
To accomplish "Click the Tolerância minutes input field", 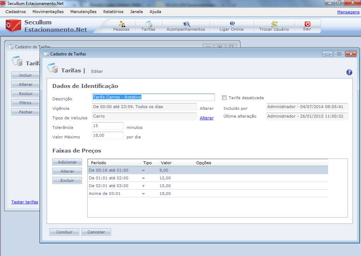I will coord(107,126).
